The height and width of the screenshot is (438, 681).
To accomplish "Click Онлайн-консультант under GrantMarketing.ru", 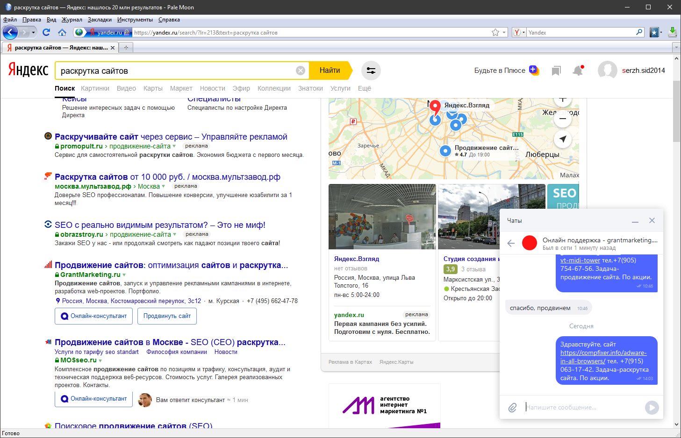I will (93, 316).
